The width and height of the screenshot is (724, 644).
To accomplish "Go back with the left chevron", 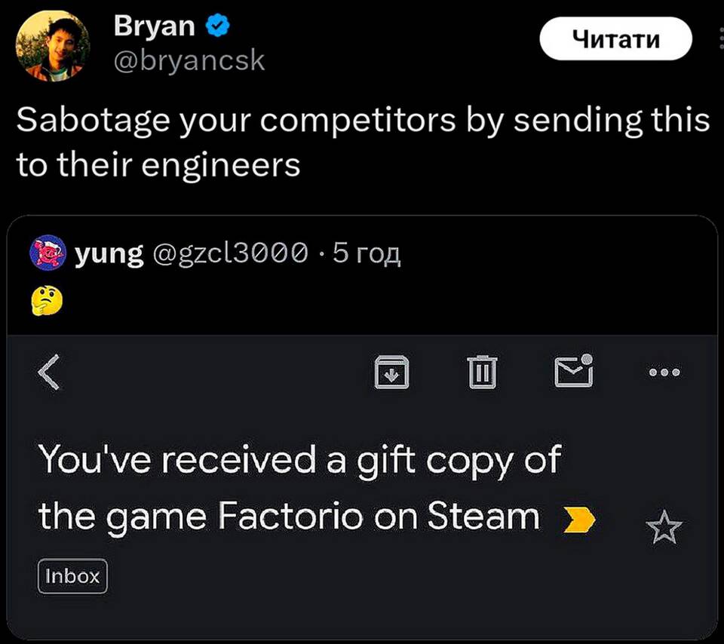I will point(48,371).
